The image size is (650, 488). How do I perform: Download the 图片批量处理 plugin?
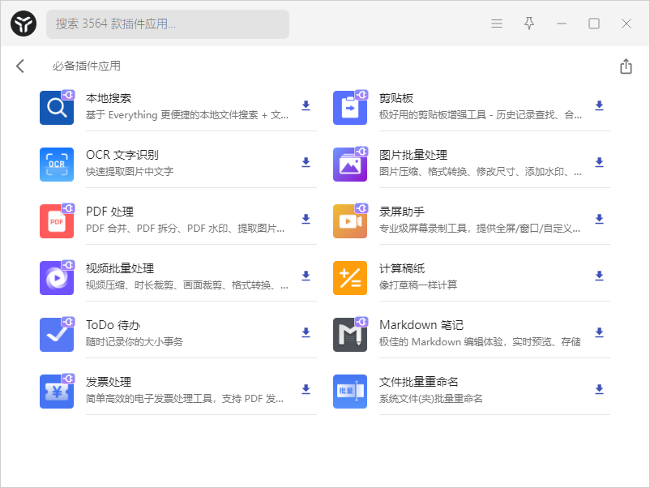pyautogui.click(x=598, y=162)
